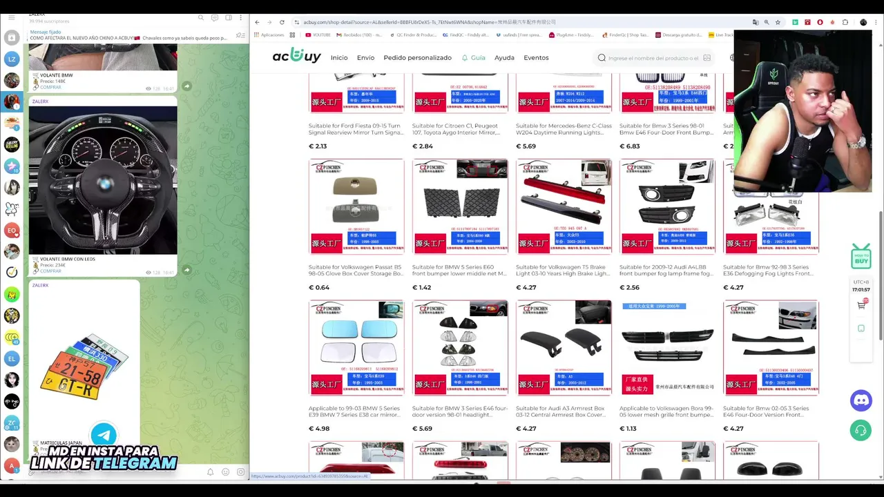Image resolution: width=884 pixels, height=497 pixels.
Task: Open QC Finder & Products bookmark
Action: coord(412,35)
